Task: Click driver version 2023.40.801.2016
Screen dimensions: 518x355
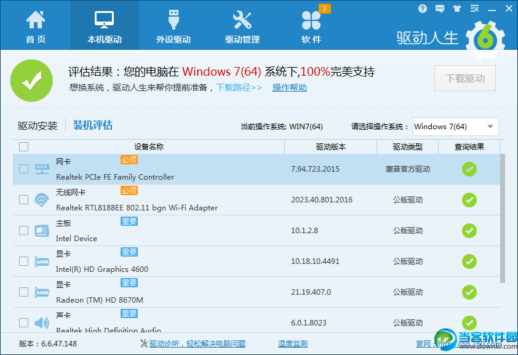Action: [x=321, y=200]
